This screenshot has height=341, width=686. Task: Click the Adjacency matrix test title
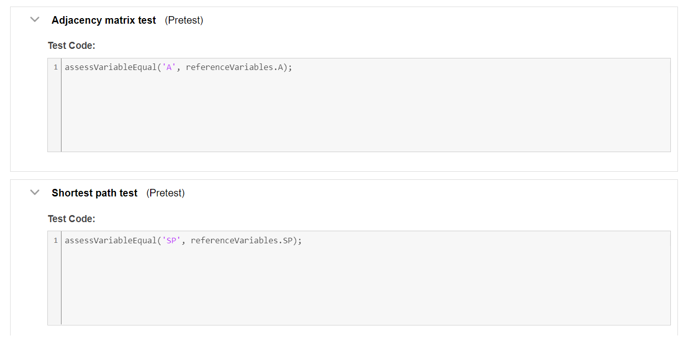104,20
